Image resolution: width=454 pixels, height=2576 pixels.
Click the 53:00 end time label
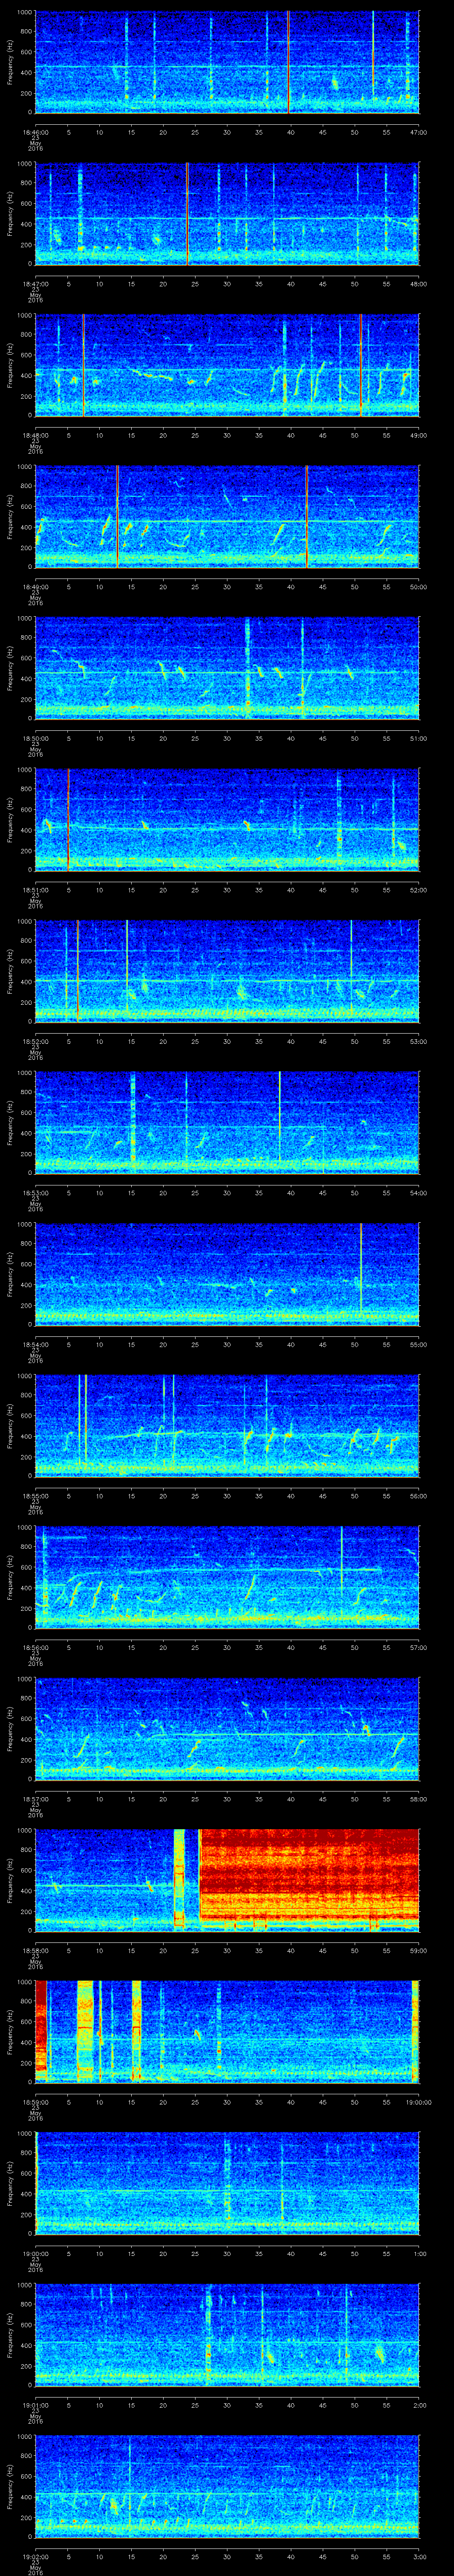pos(418,1041)
